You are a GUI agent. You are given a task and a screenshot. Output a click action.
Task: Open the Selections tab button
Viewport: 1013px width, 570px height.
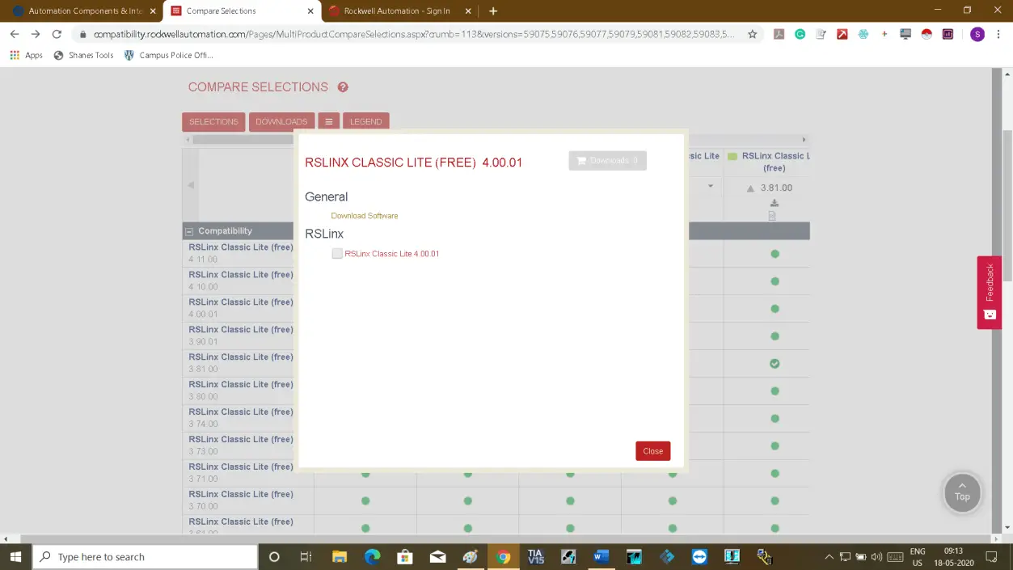pos(213,121)
